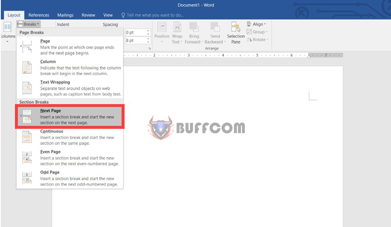Image resolution: width=391 pixels, height=227 pixels.
Task: Choose Continuous section break
Action: coord(70,137)
